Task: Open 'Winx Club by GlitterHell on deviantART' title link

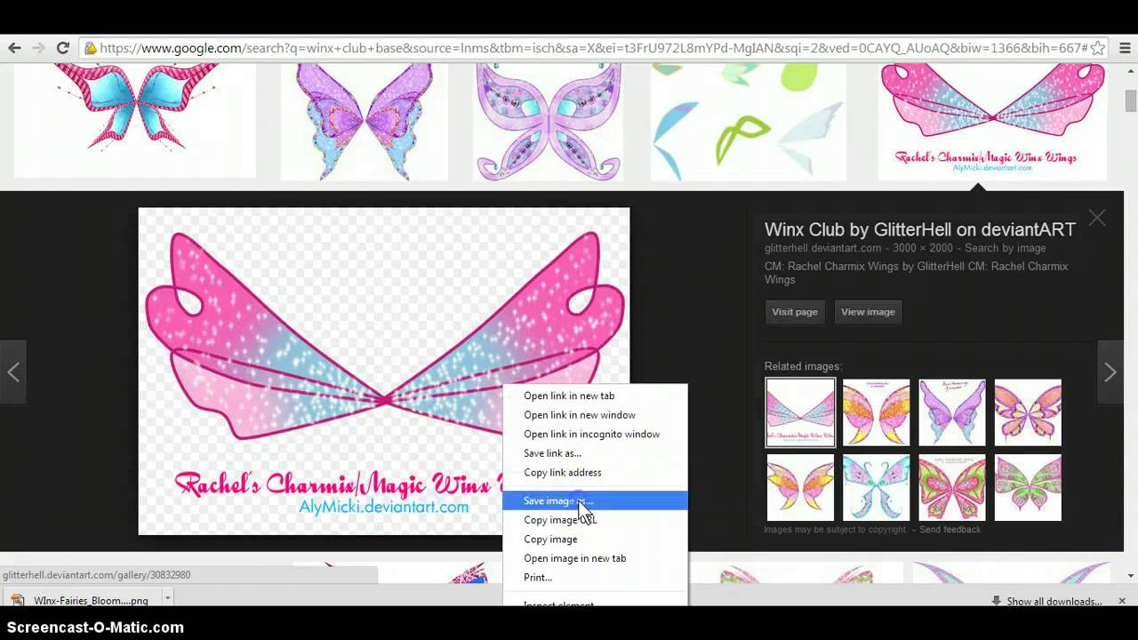Action: [x=920, y=229]
